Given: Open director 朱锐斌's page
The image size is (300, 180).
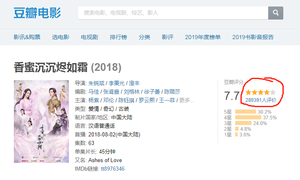Looking at the screenshot, I should point(96,83).
